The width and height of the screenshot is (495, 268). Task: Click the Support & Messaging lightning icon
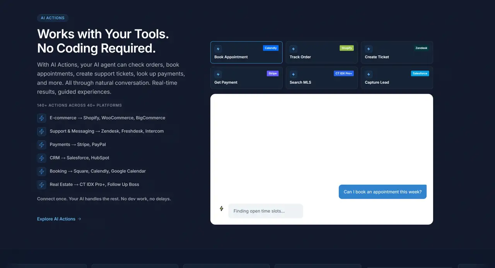pyautogui.click(x=42, y=131)
